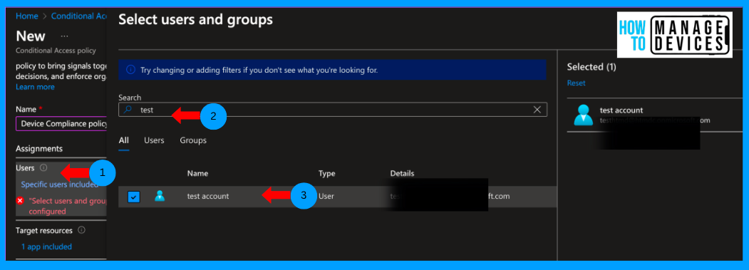Click the search magnifier icon
Screen dimensions: 749x270
click(x=127, y=110)
